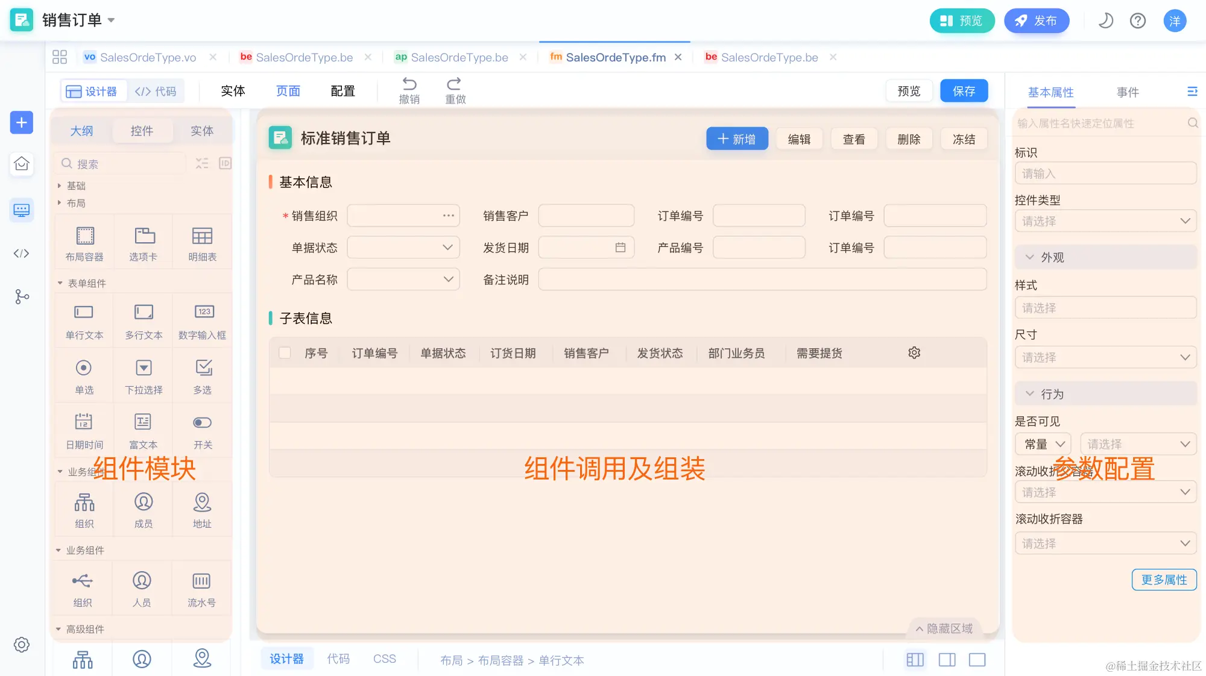Select the split three-column layout toggle

[x=915, y=660]
